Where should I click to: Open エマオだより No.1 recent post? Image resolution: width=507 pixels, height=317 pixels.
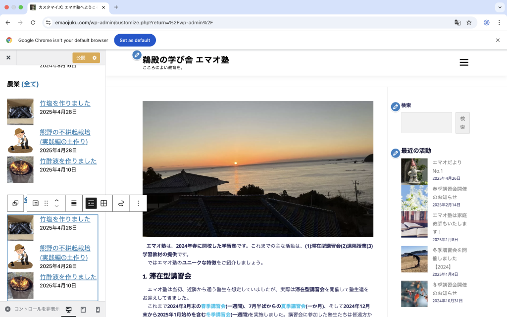pyautogui.click(x=447, y=166)
